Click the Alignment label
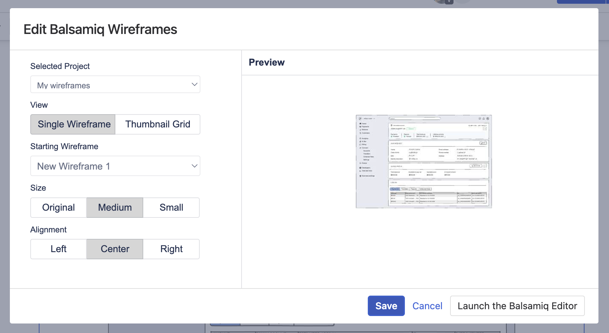Image resolution: width=609 pixels, height=333 pixels. tap(48, 230)
